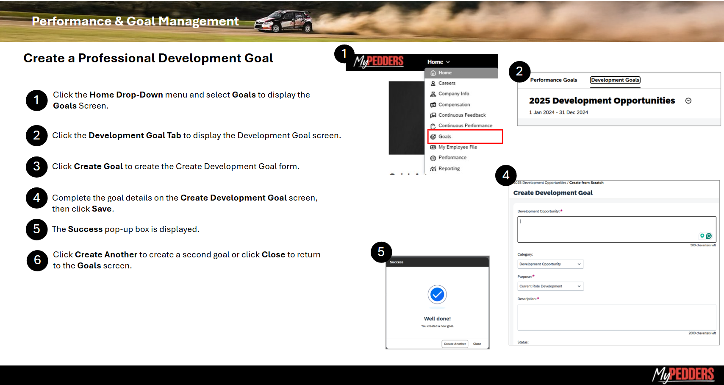Expand the chevron beside 2025 Development Opportunities
Image resolution: width=724 pixels, height=385 pixels.
pyautogui.click(x=688, y=101)
